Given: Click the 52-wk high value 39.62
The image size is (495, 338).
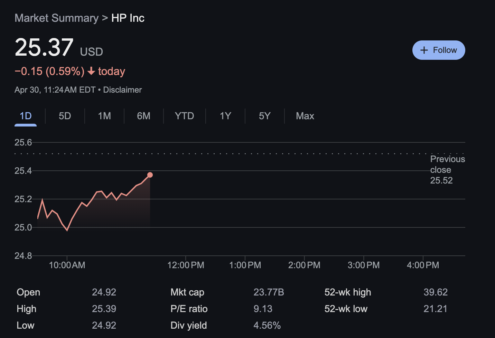Looking at the screenshot, I should [436, 292].
